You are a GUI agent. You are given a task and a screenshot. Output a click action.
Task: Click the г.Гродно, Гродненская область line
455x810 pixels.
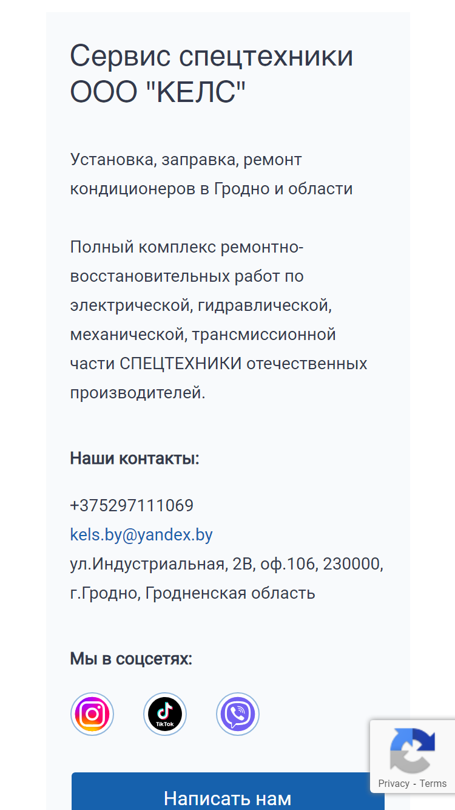click(193, 593)
